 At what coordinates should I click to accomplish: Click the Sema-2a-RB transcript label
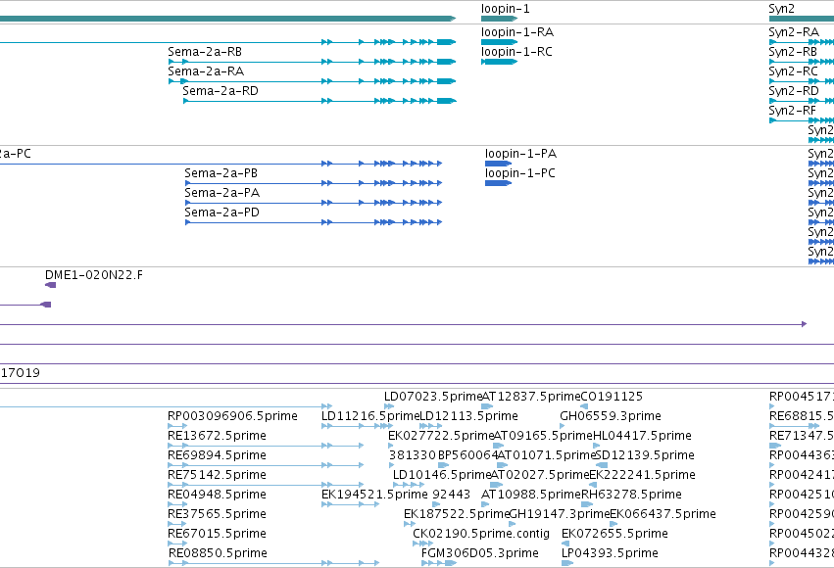[x=205, y=52]
